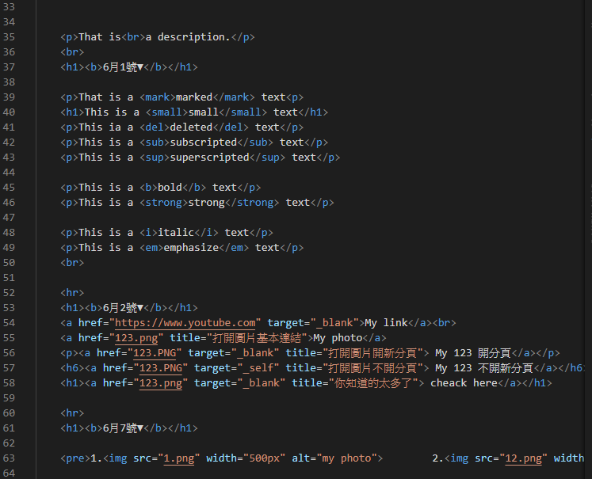This screenshot has width=592, height=479.
Task: Click the word 'superscripted' on line 43
Action: (209, 158)
